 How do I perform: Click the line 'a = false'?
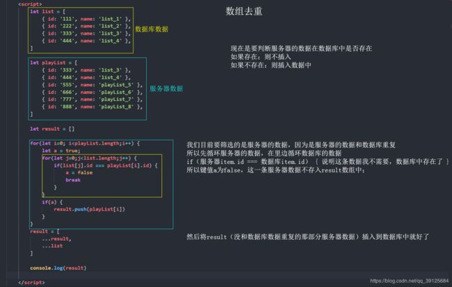tap(79, 172)
